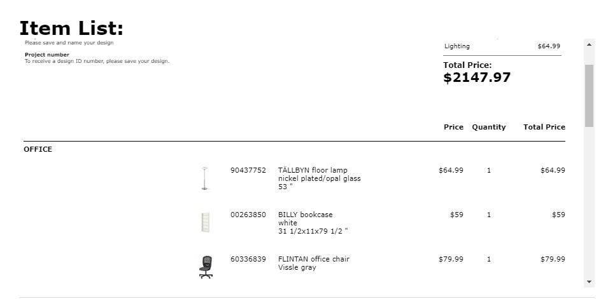Viewport: 601px width, 299px height.
Task: Click the FLINTAN office chair product name
Action: (x=314, y=259)
